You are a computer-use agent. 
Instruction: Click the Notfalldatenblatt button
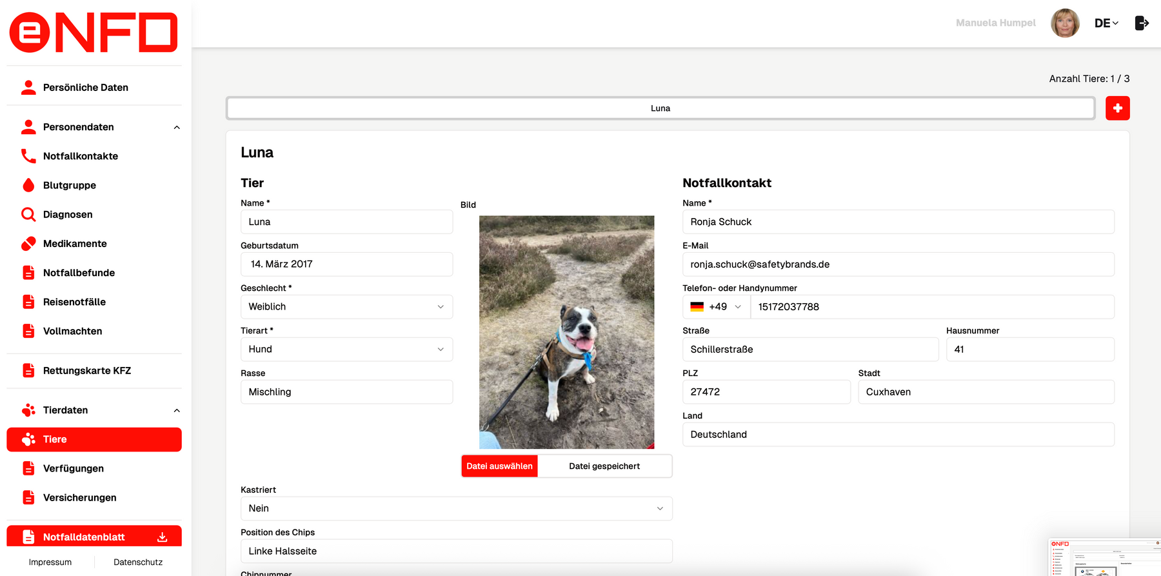click(94, 537)
